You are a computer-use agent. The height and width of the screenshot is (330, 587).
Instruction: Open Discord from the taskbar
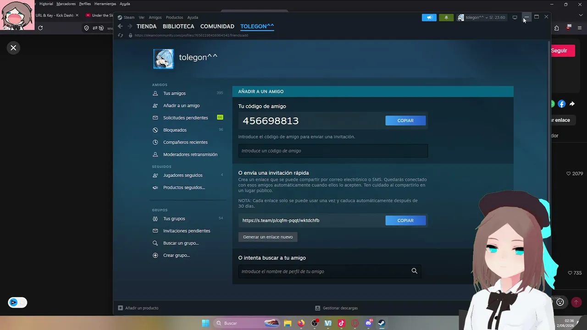click(x=368, y=323)
